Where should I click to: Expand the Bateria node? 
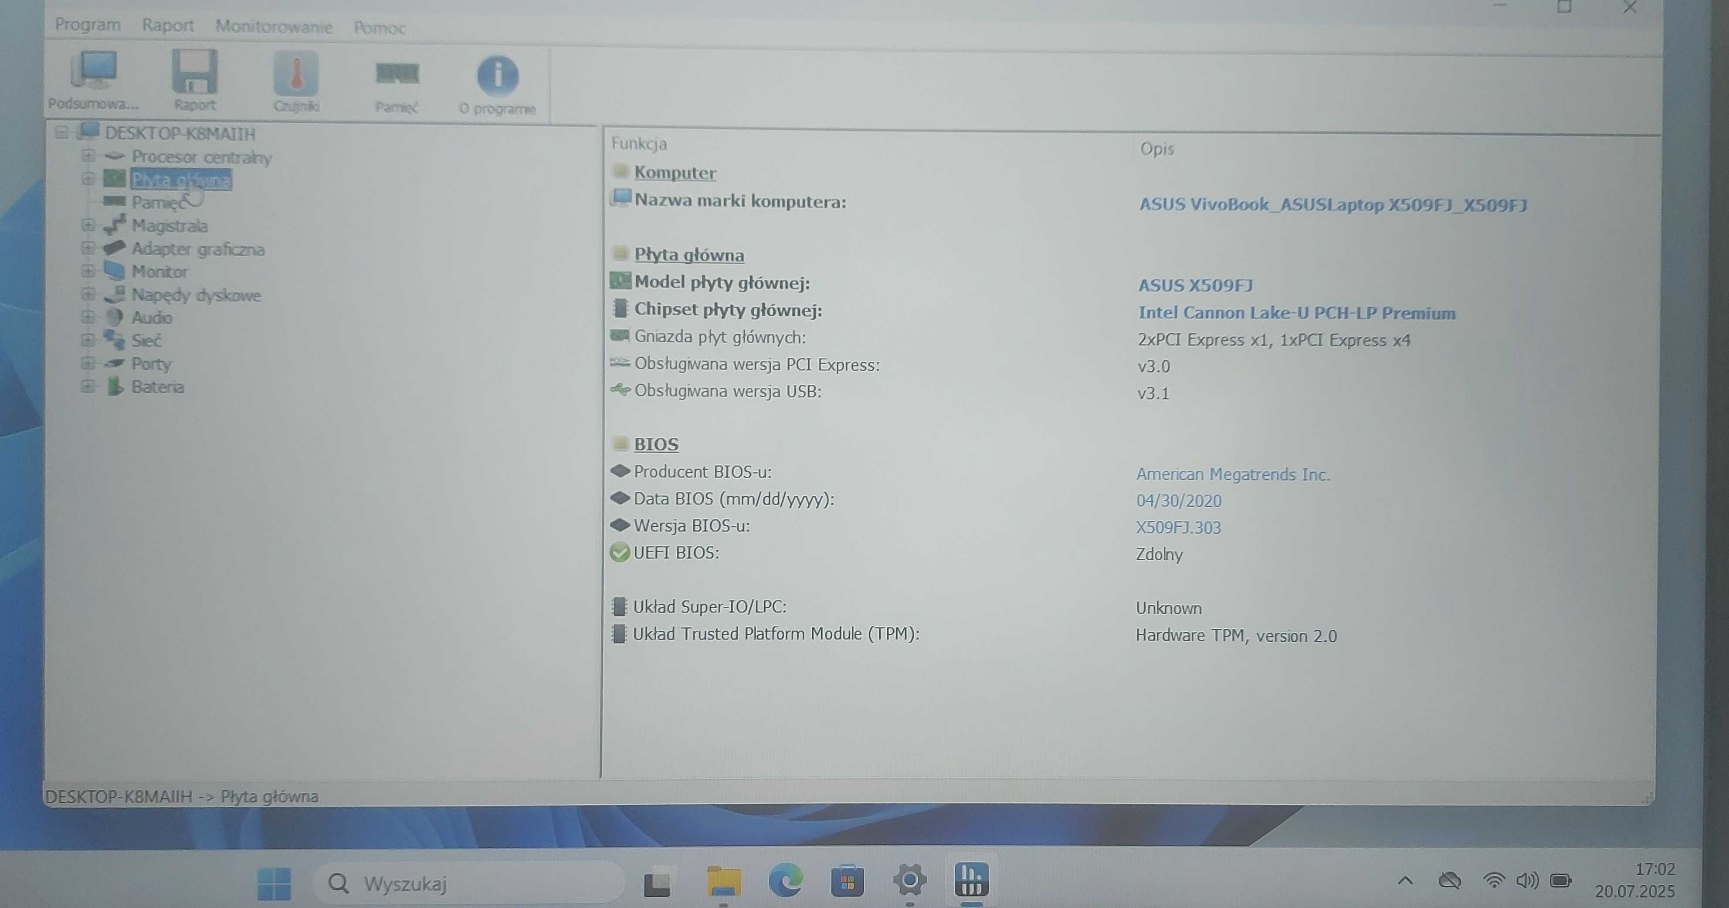tap(88, 386)
